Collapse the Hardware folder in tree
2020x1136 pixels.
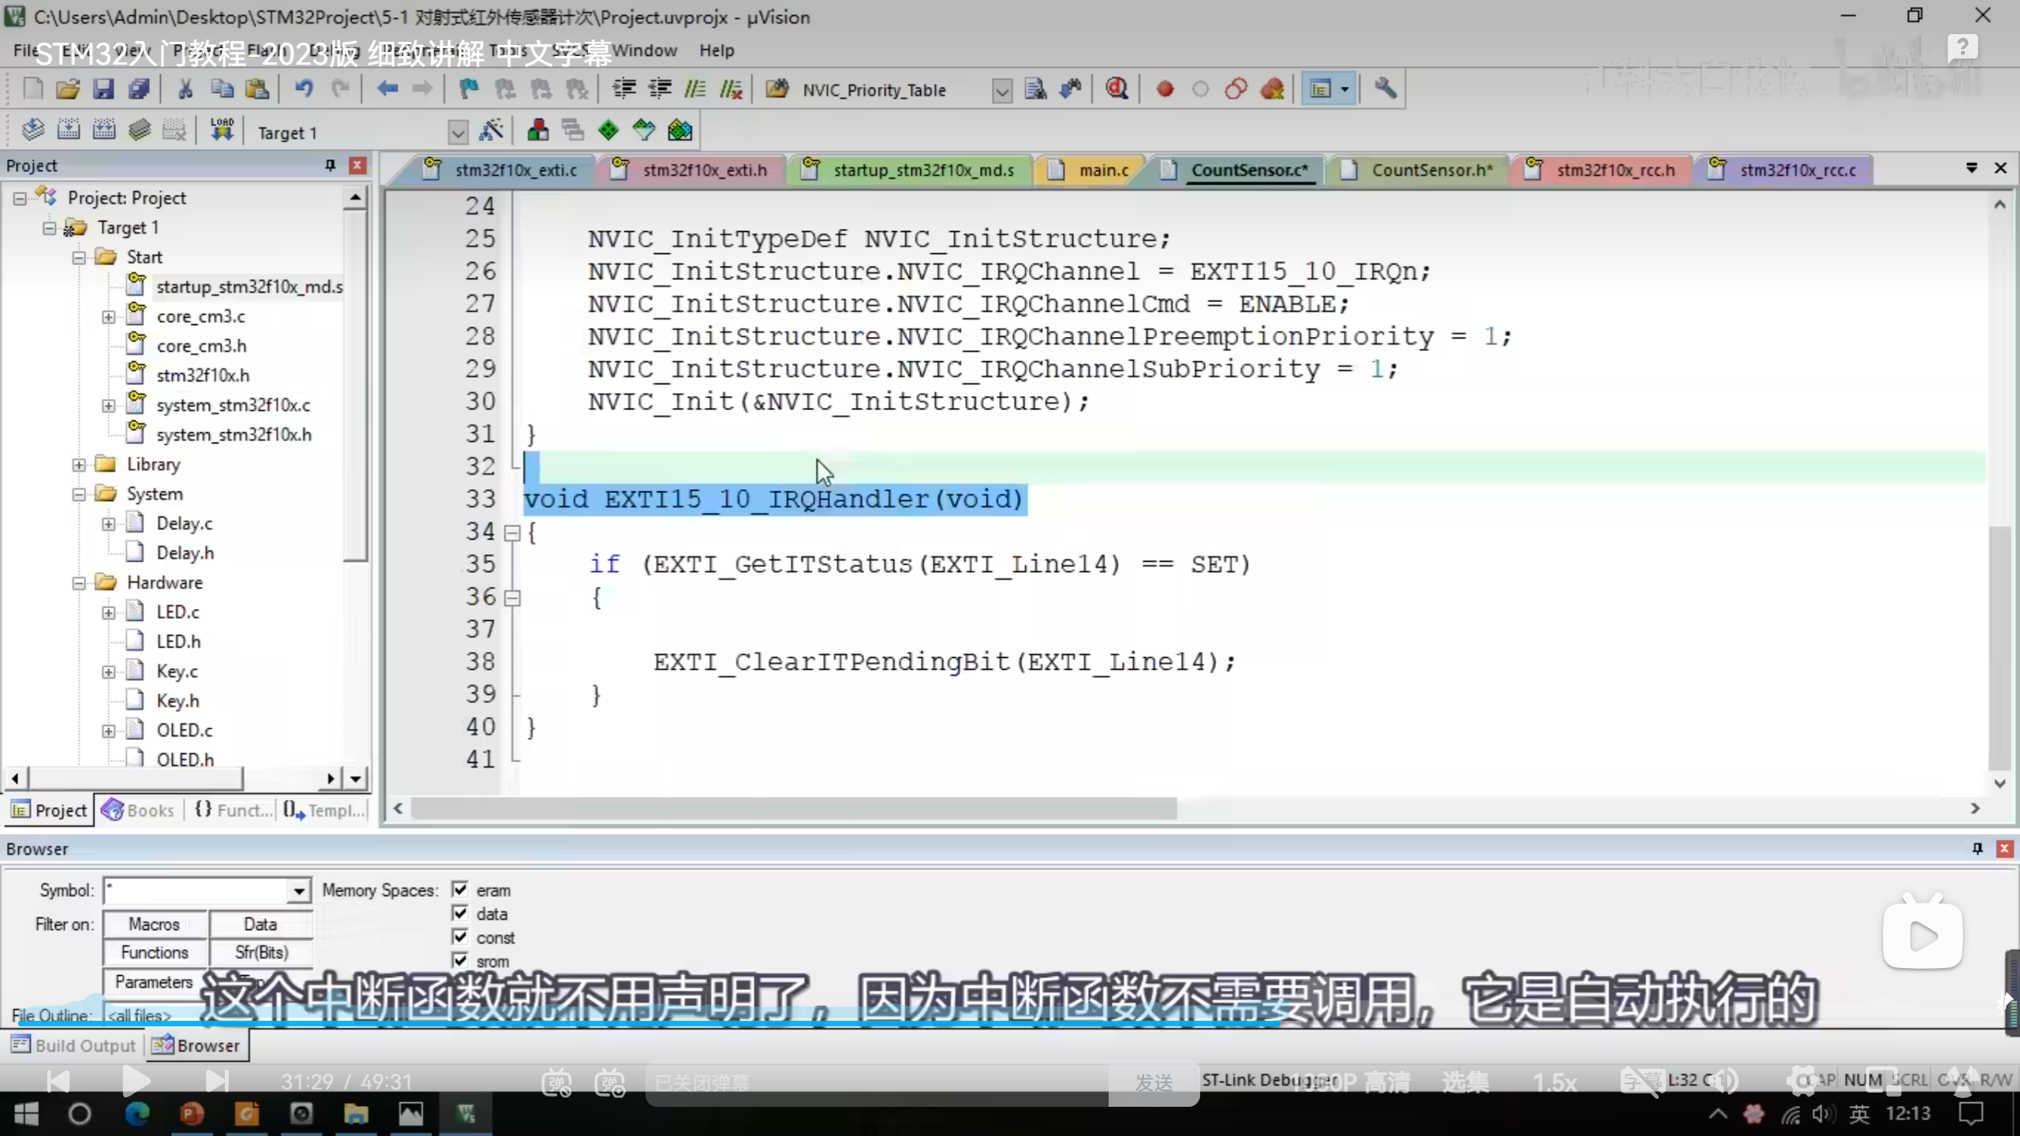pyautogui.click(x=79, y=583)
